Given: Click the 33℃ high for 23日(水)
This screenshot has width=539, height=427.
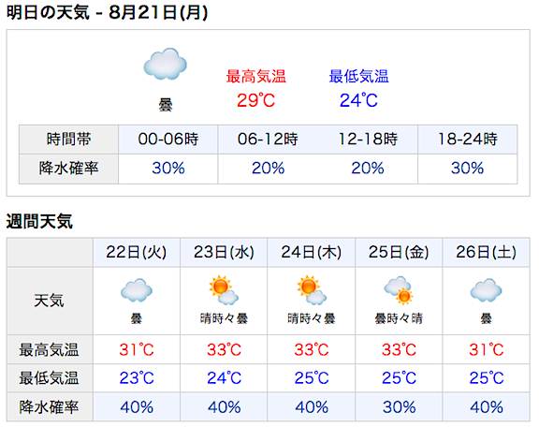Looking at the screenshot, I should tap(225, 349).
